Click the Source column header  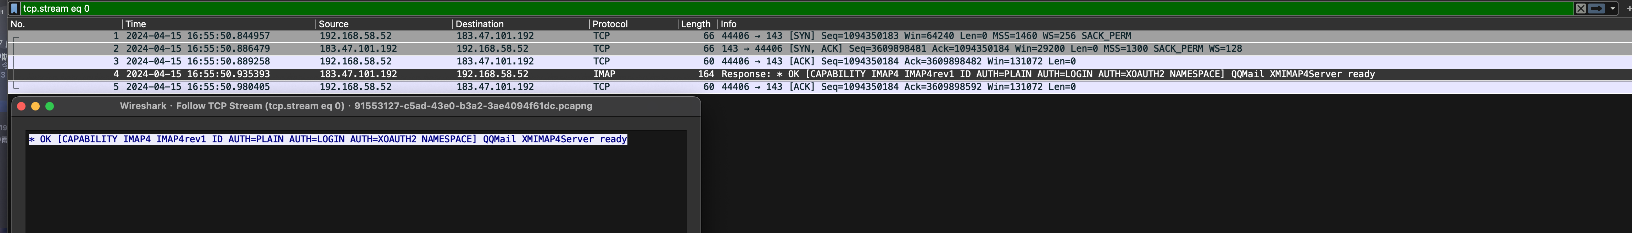point(333,24)
